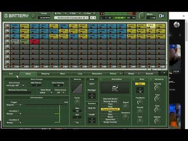Open the Condition 2 dropdown
Image resolution: width=188 pixels, height=141 pixels.
click(x=14, y=123)
